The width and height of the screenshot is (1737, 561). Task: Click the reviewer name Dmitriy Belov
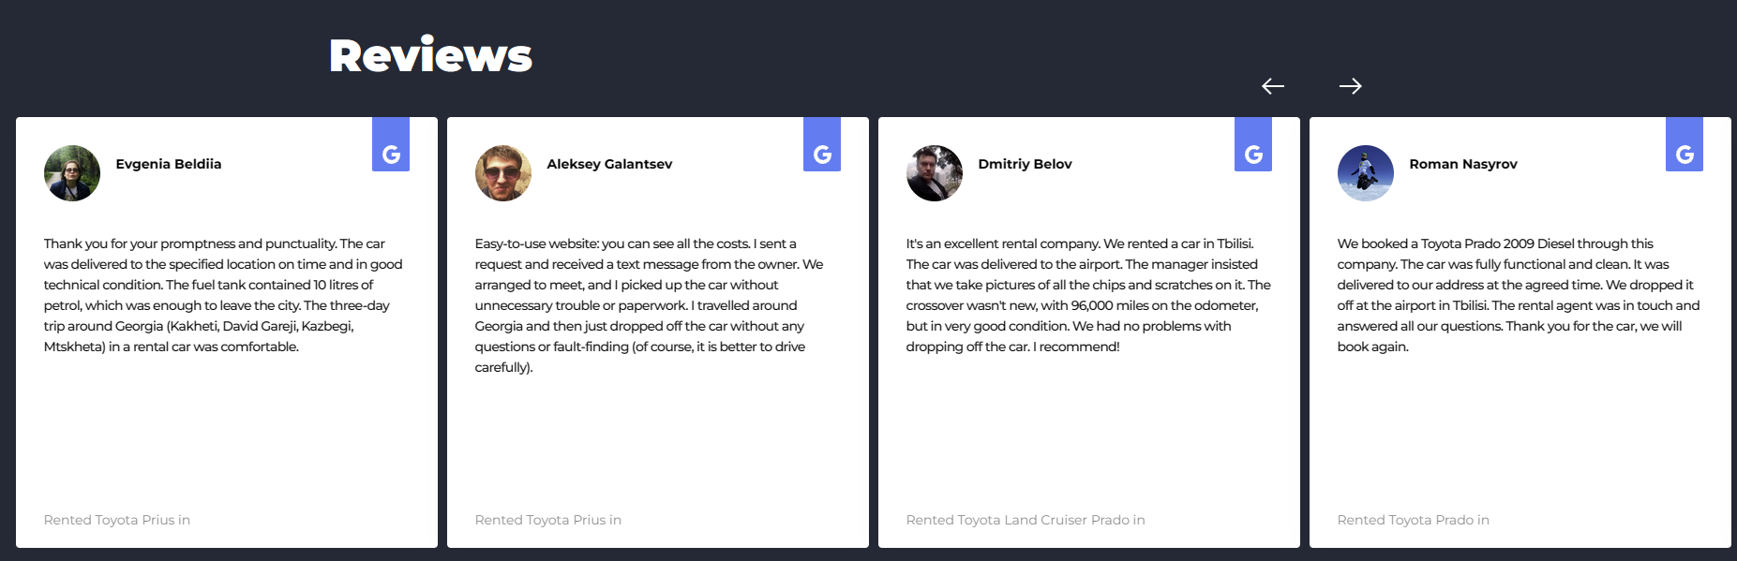pyautogui.click(x=1025, y=164)
